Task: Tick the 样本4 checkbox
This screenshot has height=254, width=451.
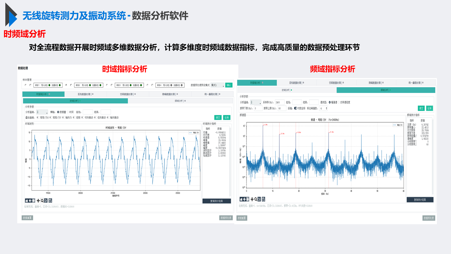Action: coord(152,85)
